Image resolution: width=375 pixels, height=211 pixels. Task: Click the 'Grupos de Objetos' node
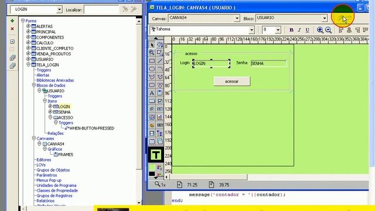[x=53, y=170]
